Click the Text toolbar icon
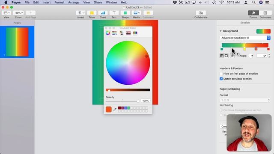 (114, 13)
